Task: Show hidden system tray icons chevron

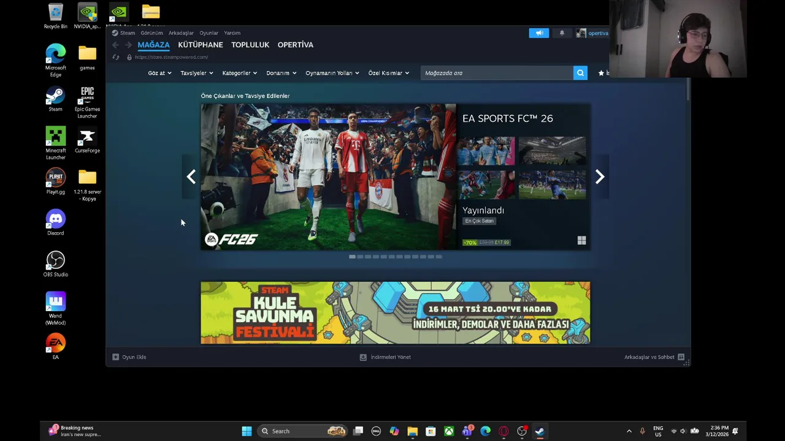Action: pyautogui.click(x=629, y=431)
